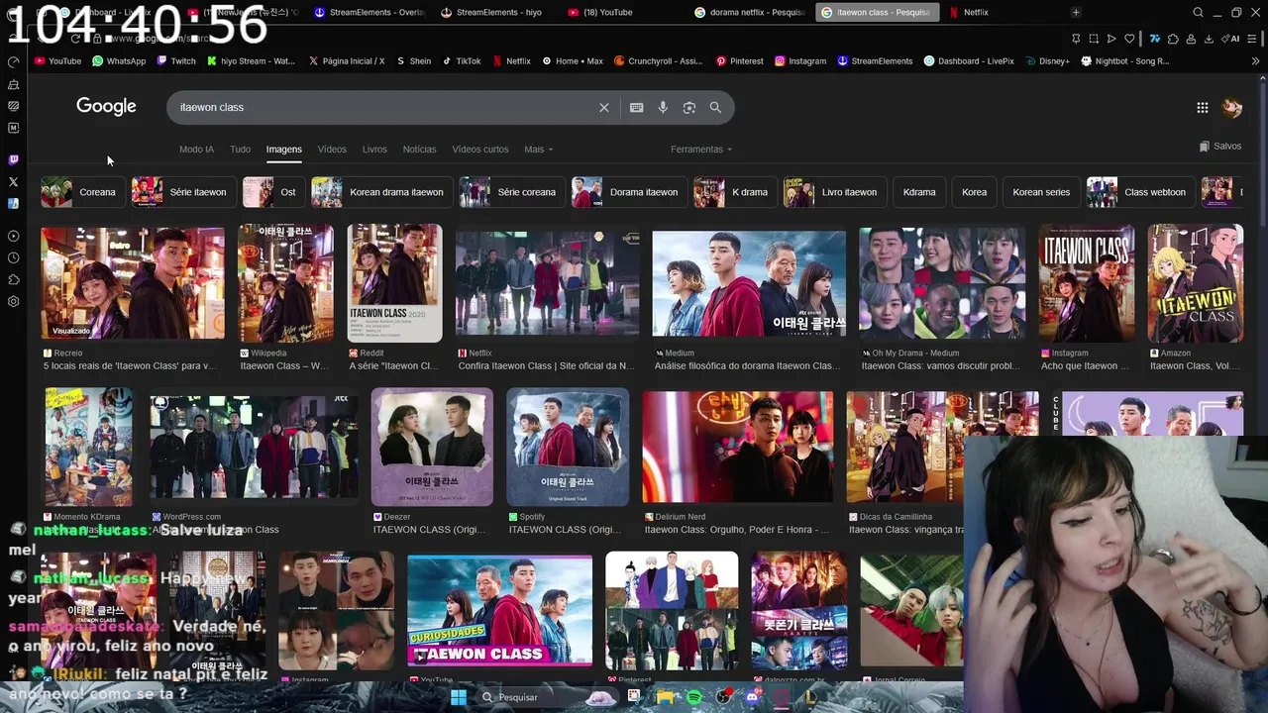Open File Explorer from the taskbar
Screen dimensions: 1268x713
[x=666, y=697]
